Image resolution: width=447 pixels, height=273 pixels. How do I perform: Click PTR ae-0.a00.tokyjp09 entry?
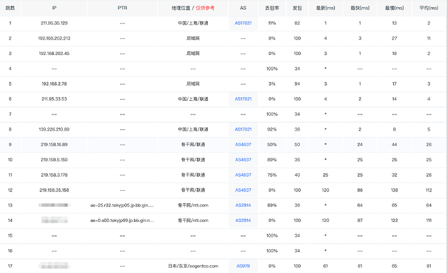click(122, 221)
